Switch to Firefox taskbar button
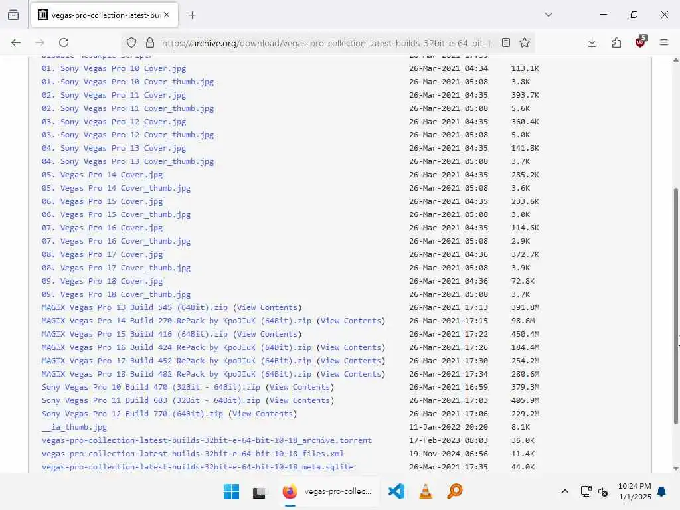 click(x=328, y=491)
